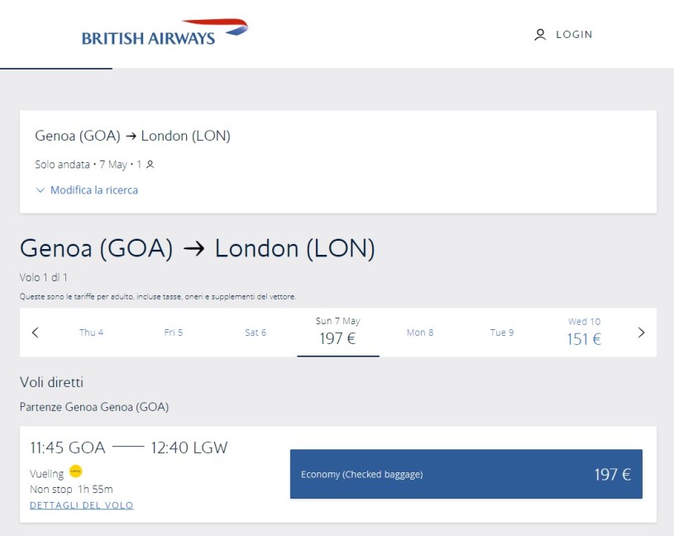674x536 pixels.
Task: Click the 11:45 GOA to 12:40 LGW flight
Action: (x=128, y=448)
